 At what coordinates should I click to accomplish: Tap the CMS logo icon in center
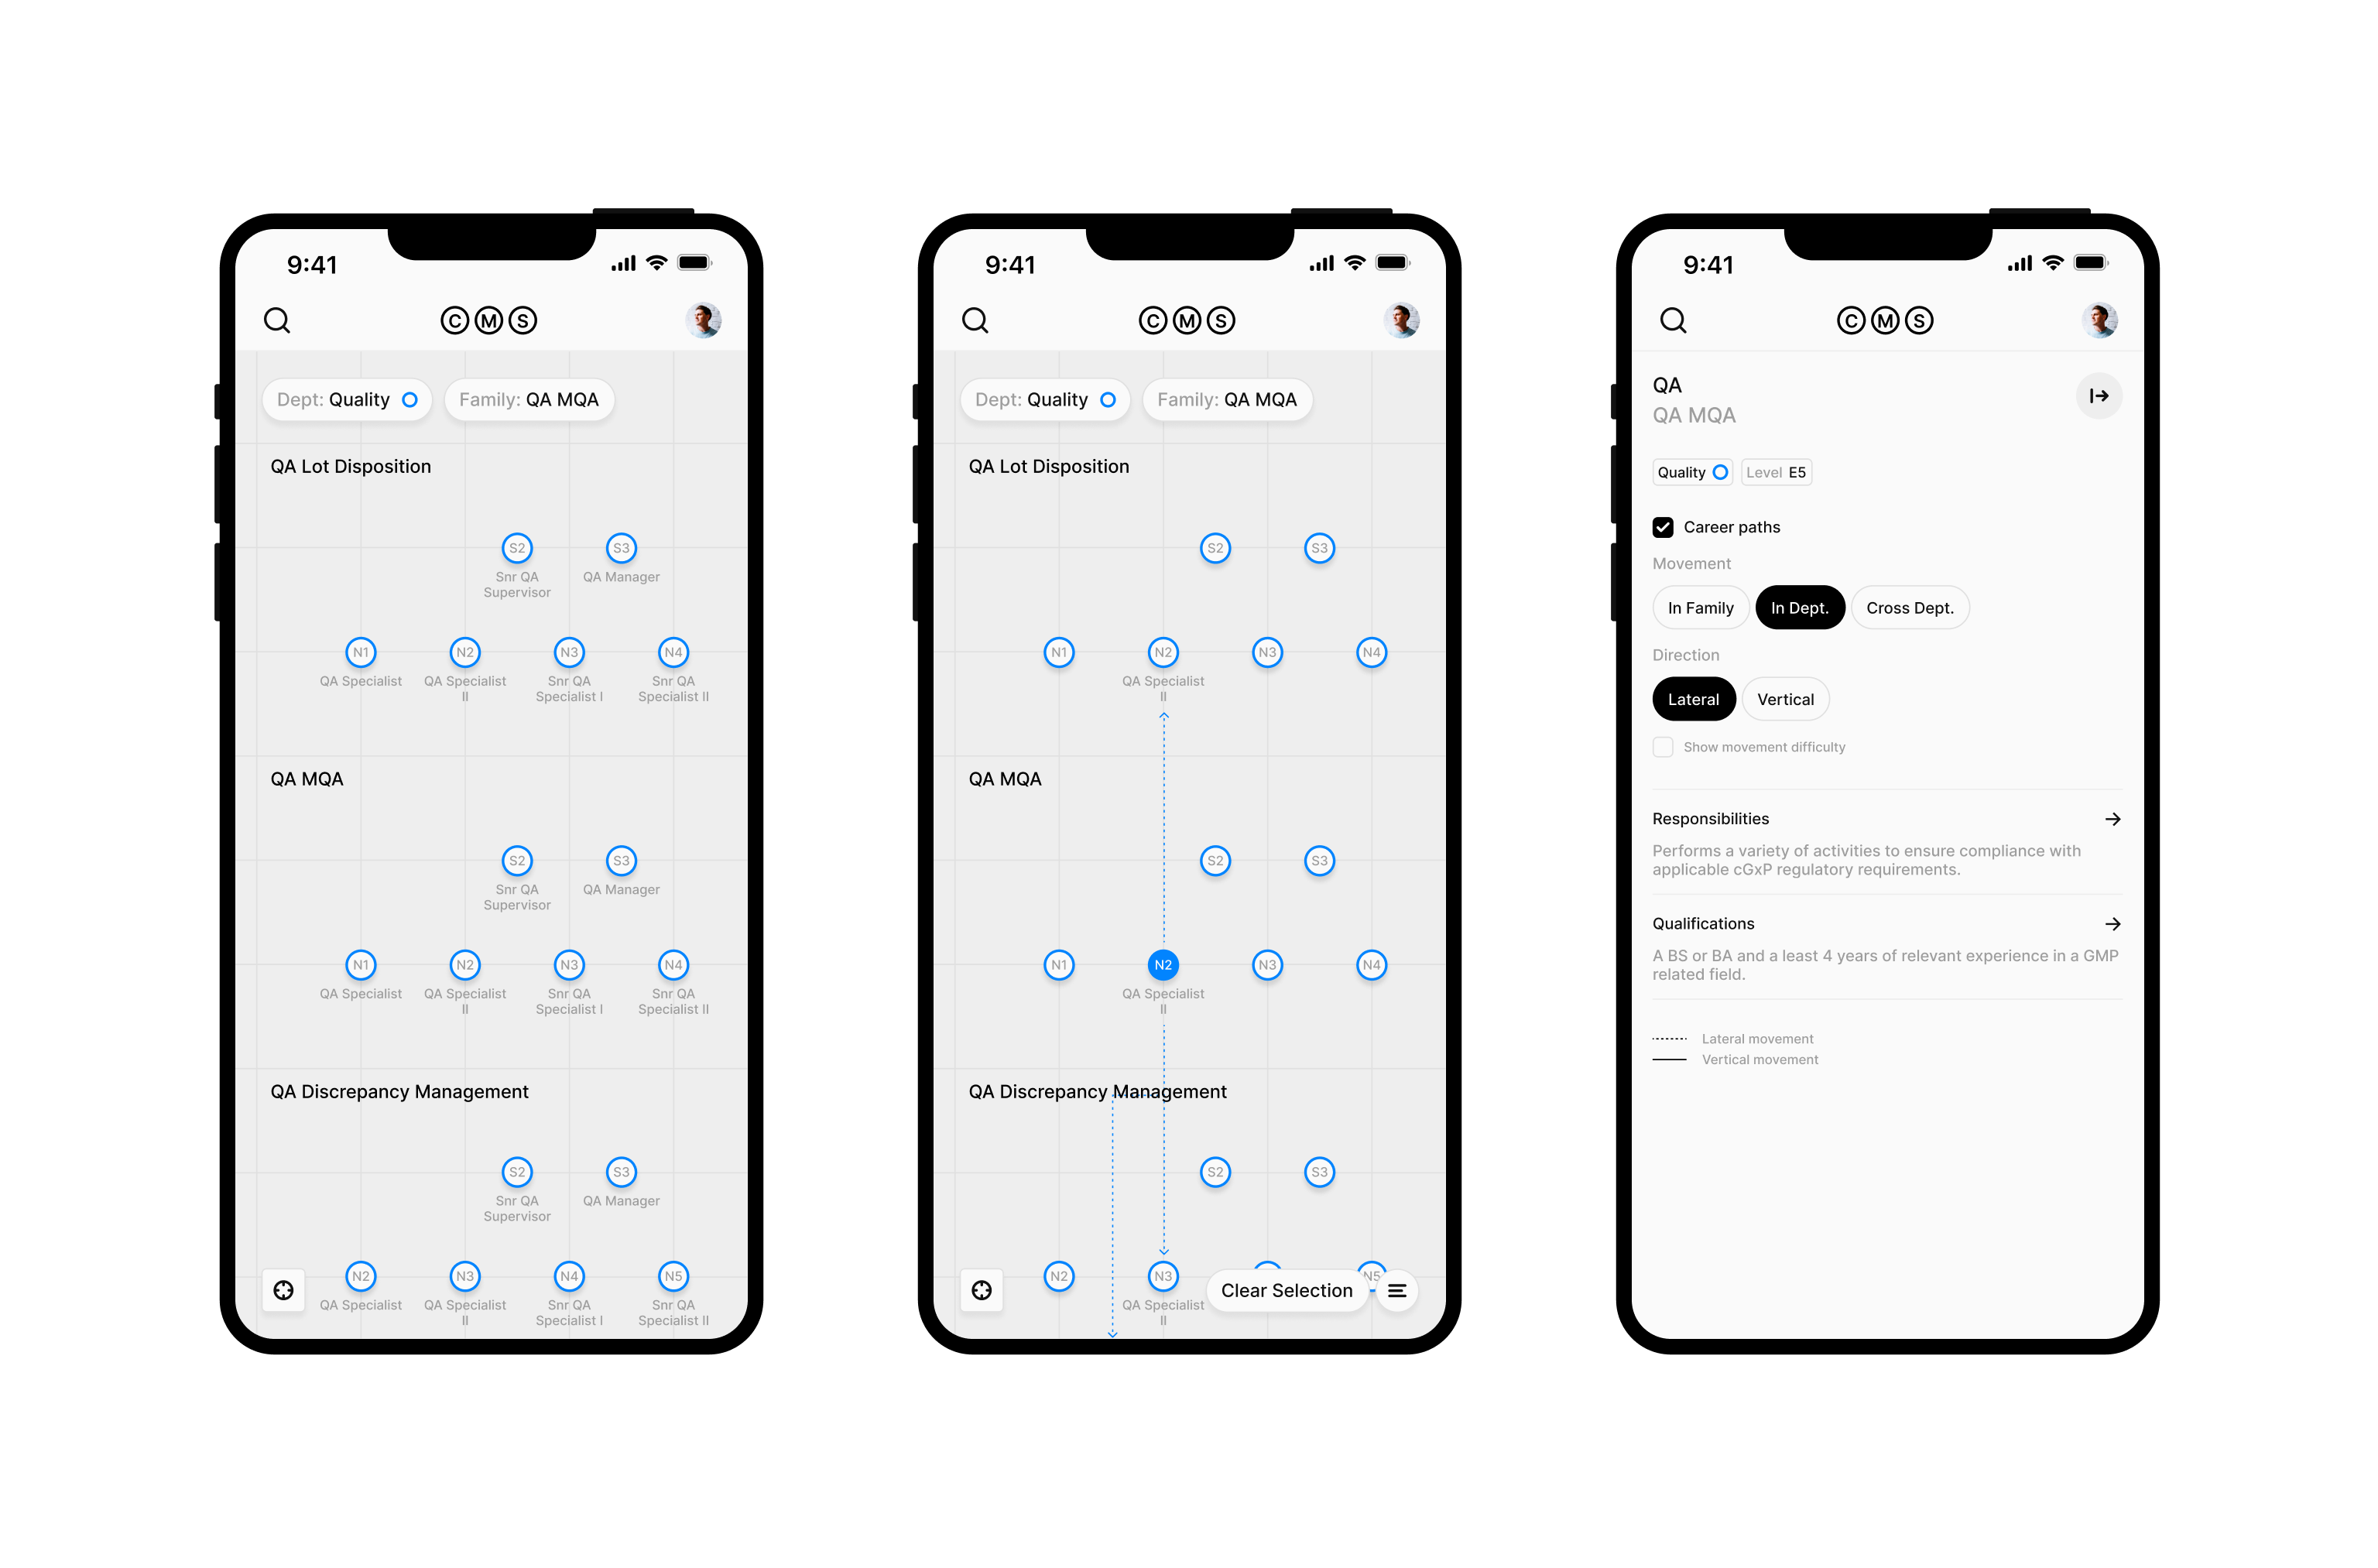(x=1190, y=319)
